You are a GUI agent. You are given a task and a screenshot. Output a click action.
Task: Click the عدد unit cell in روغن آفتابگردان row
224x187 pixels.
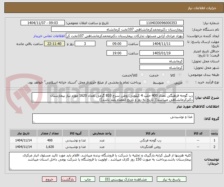pos(102,147)
